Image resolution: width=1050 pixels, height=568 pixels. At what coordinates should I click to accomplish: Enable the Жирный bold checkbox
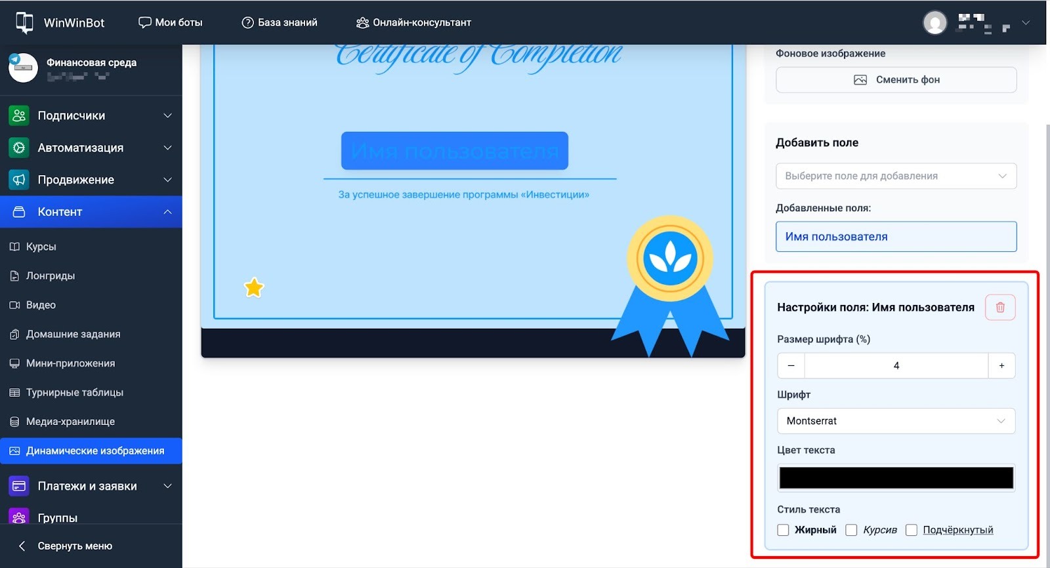[x=783, y=530]
